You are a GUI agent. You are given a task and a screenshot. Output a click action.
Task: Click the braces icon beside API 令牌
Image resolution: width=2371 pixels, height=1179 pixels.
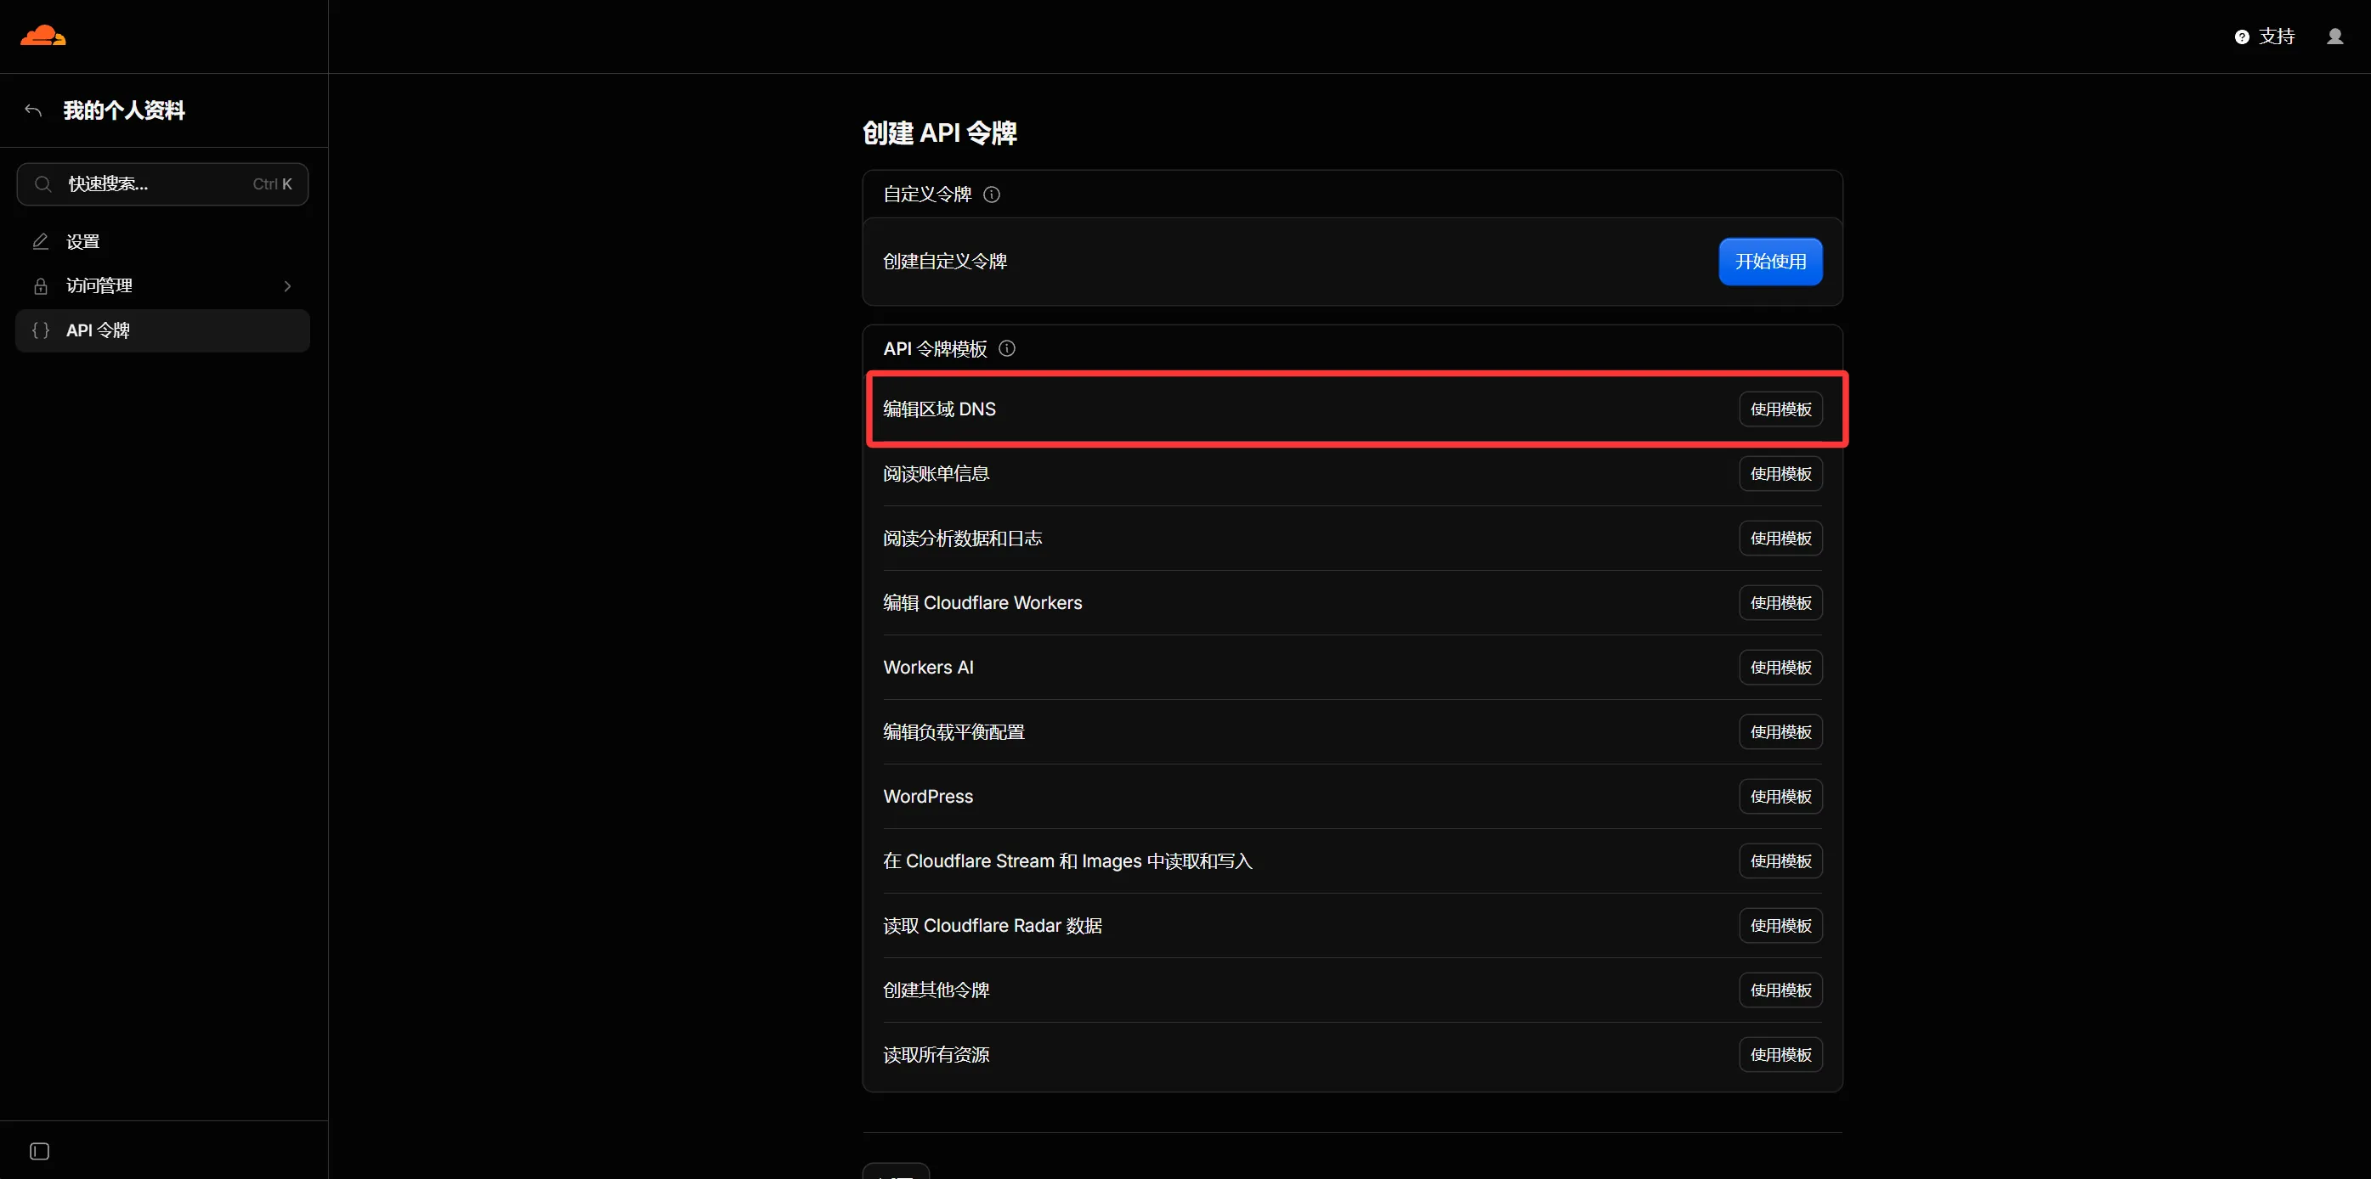coord(41,330)
